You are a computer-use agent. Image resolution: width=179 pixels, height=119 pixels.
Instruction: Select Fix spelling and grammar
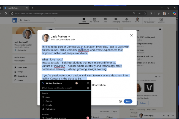click(56, 118)
